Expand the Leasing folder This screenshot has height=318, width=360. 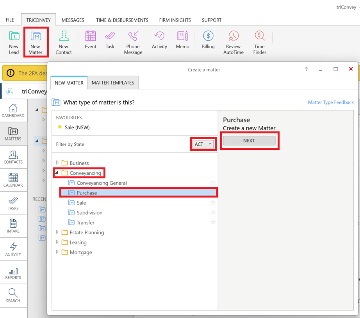pos(57,242)
